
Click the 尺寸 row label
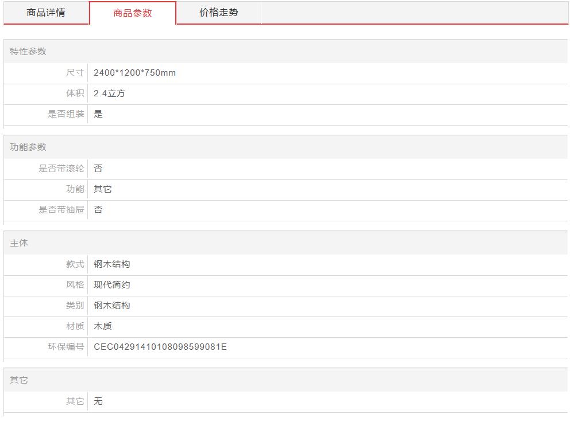click(75, 73)
